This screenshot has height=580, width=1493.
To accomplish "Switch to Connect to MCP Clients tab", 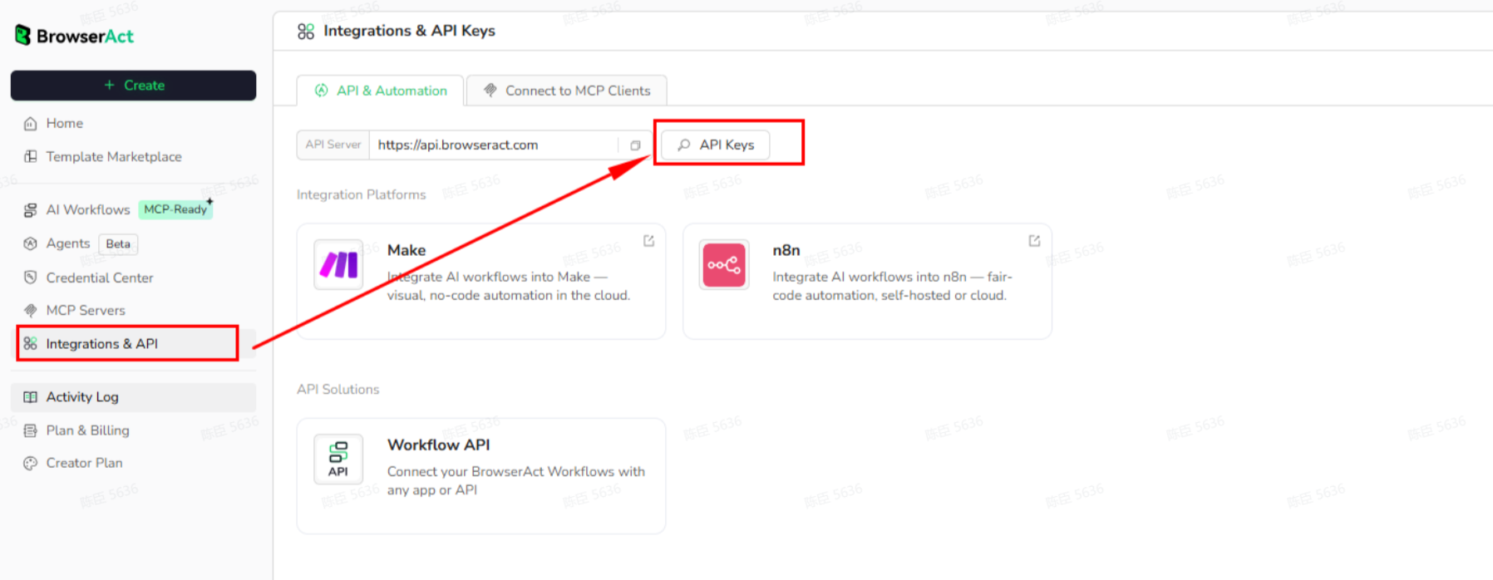I will click(567, 91).
